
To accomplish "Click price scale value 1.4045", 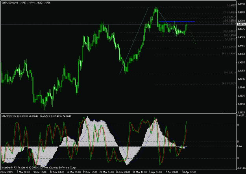I will pyautogui.click(x=241, y=79).
